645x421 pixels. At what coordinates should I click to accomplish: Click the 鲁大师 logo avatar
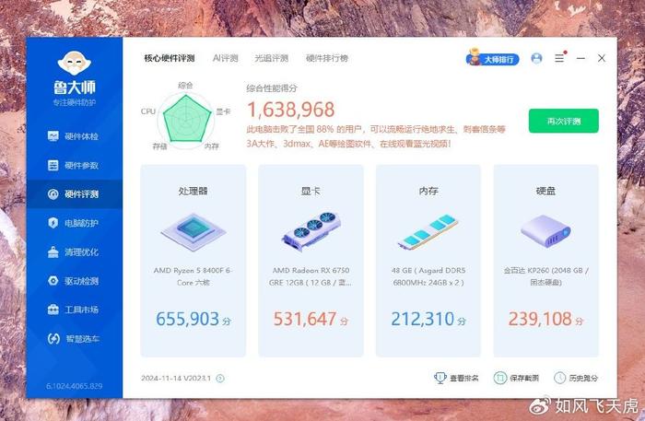point(74,63)
